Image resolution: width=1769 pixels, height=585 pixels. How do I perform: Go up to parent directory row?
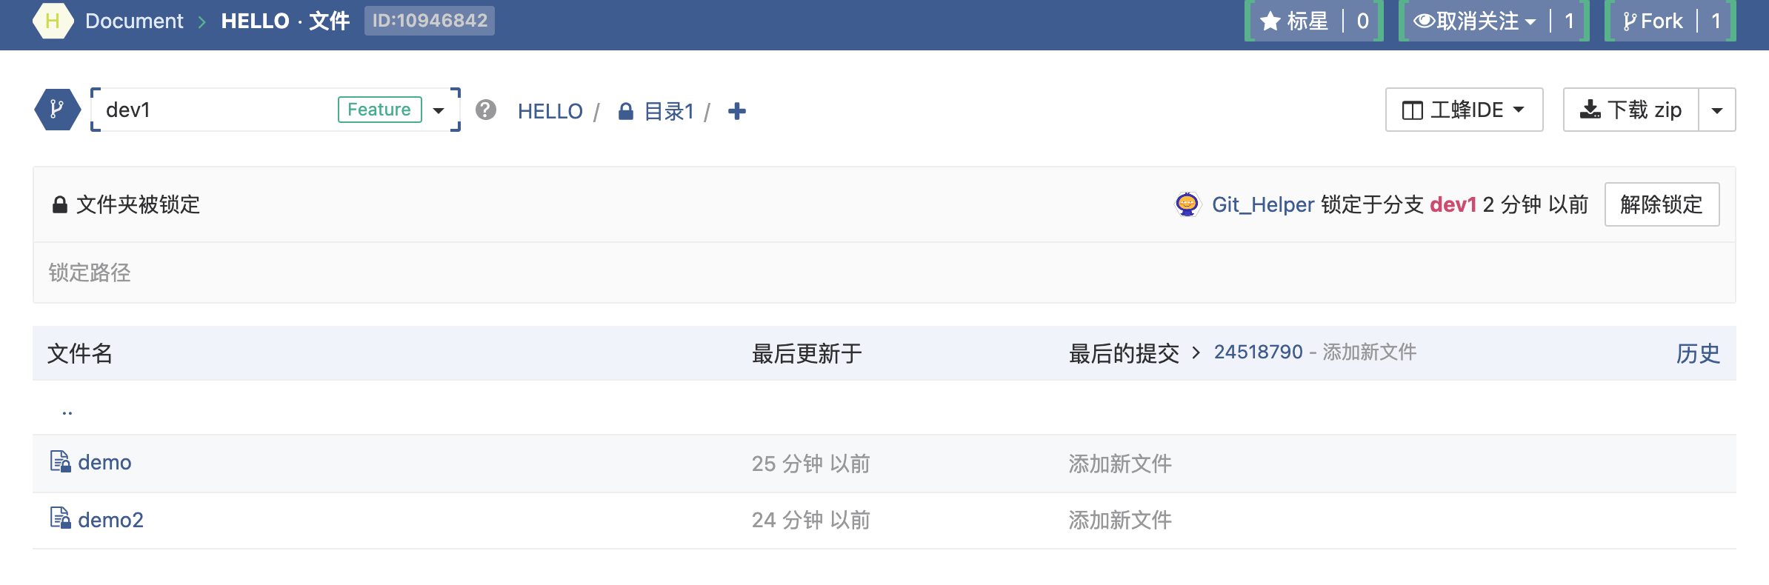pyautogui.click(x=67, y=409)
